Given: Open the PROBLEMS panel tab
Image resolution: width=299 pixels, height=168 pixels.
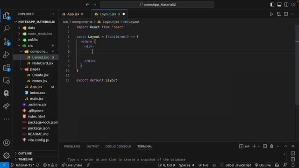Looking at the screenshot, I should pyautogui.click(x=72, y=146).
